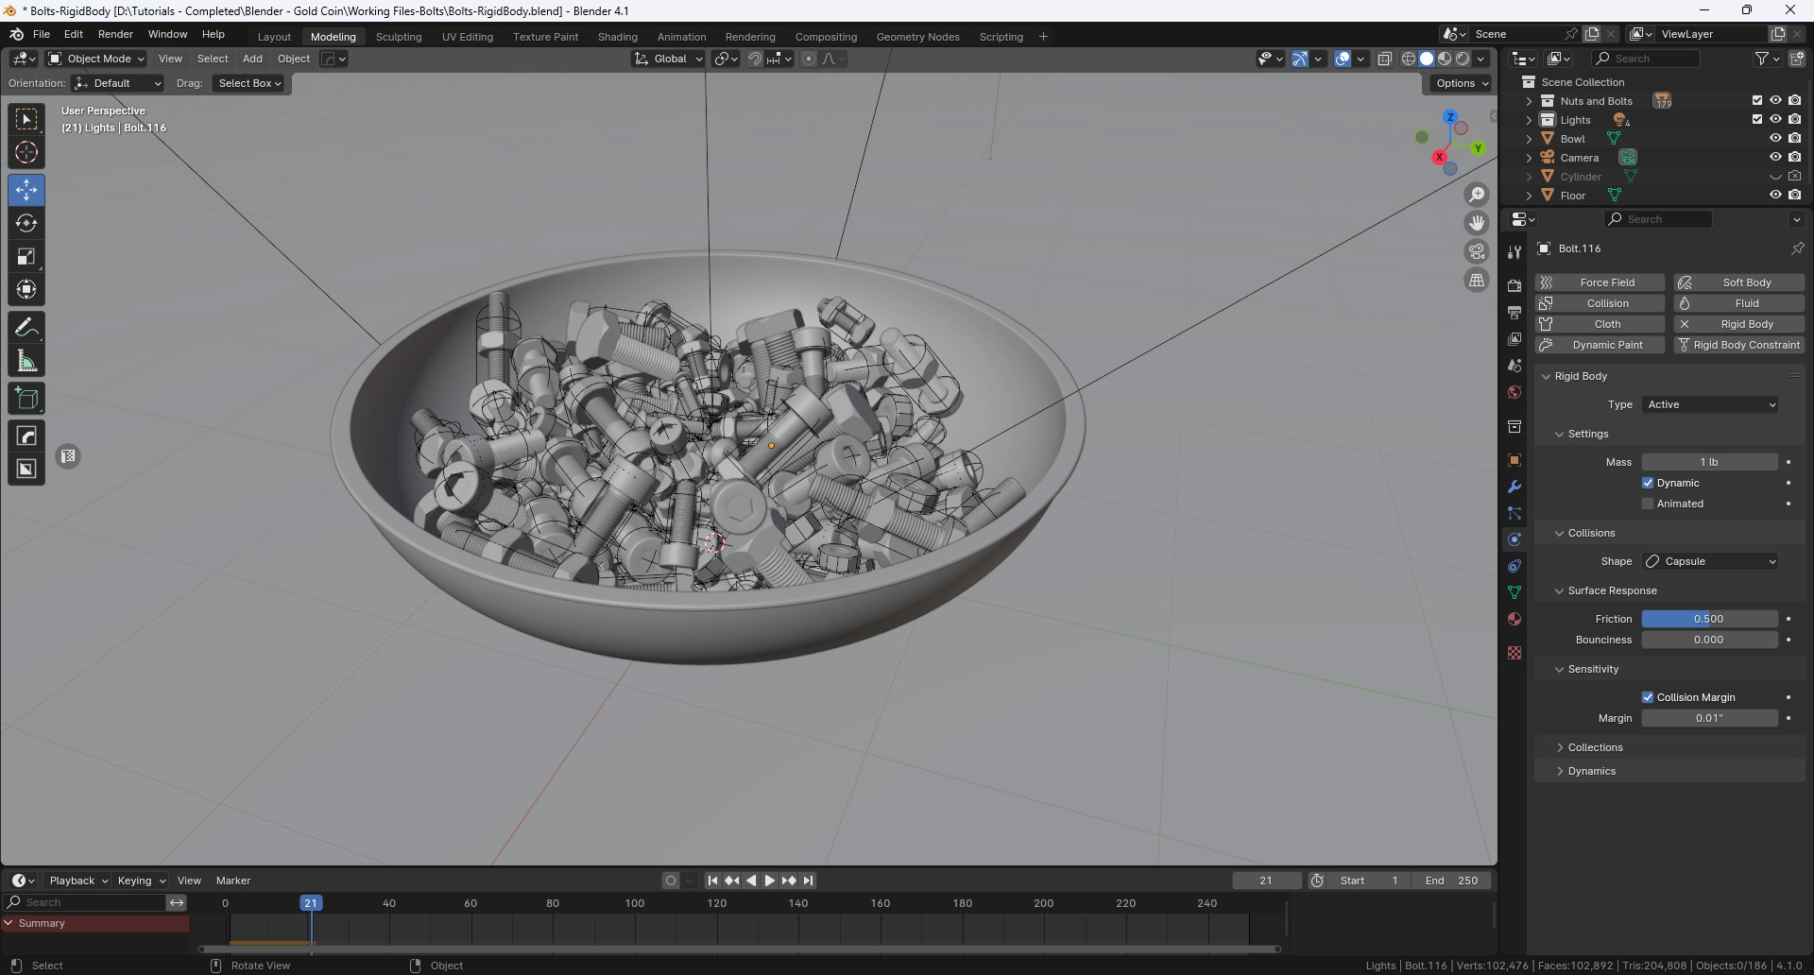Viewport: 1814px width, 975px height.
Task: Select the Rotate tool
Action: click(26, 223)
